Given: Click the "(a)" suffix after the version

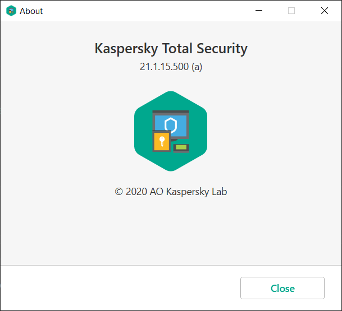Looking at the screenshot, I should coord(197,67).
